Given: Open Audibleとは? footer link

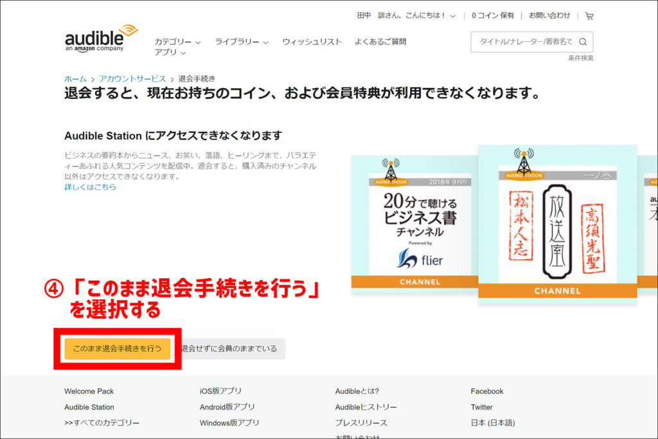Looking at the screenshot, I should [x=357, y=391].
